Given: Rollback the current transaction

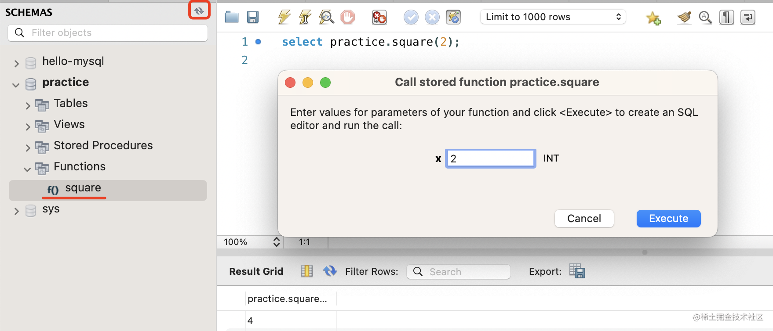Looking at the screenshot, I should point(432,17).
